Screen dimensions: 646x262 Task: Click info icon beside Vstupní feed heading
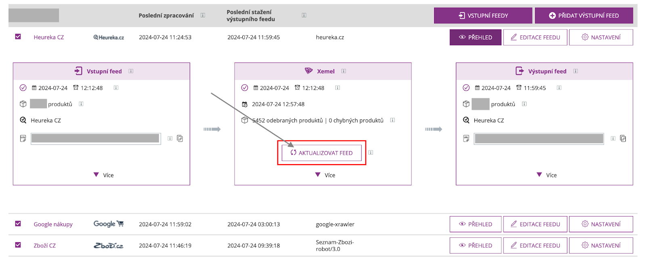click(x=131, y=71)
